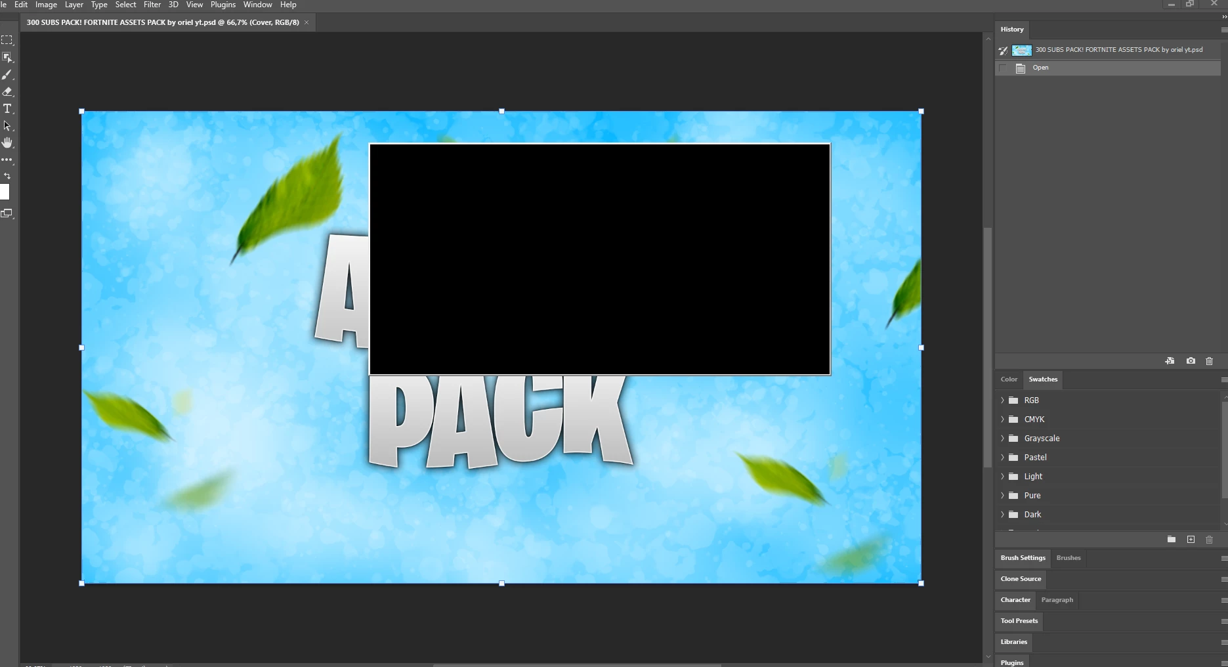The image size is (1228, 667).
Task: Select the Hand tool
Action: [x=7, y=142]
